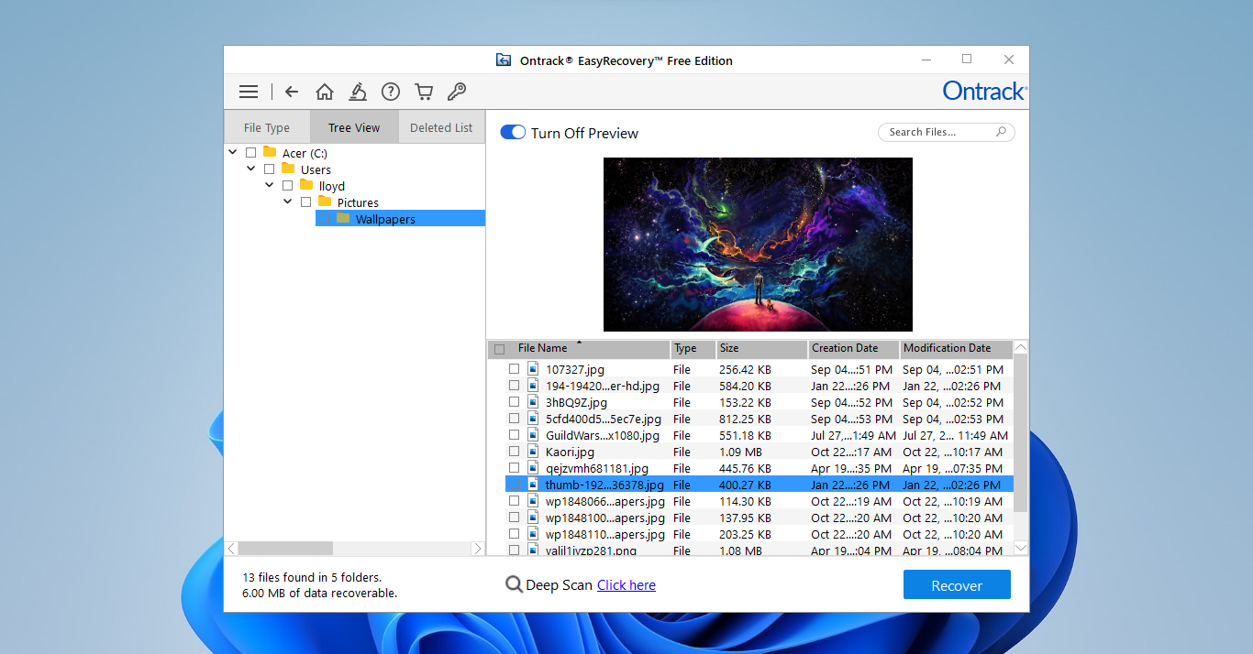Tick the lloyd folder checkbox
This screenshot has width=1253, height=654.
(287, 186)
